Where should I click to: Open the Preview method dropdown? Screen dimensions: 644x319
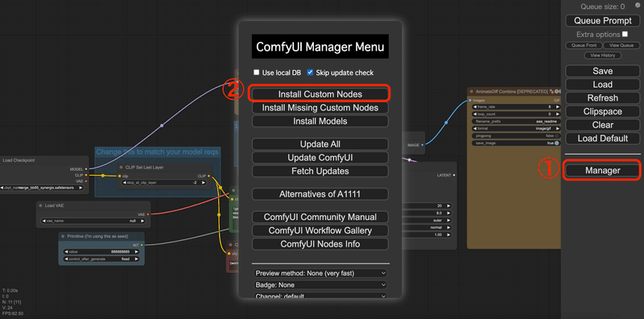click(x=320, y=273)
